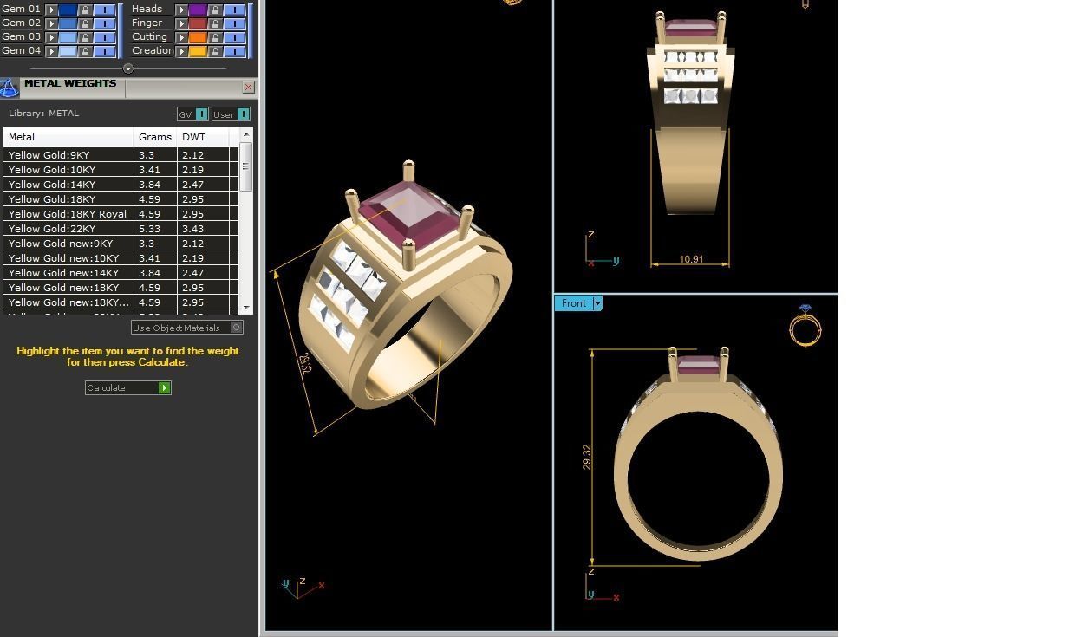
Task: Select Yellow Gold:18KY Royal row
Action: 121,214
